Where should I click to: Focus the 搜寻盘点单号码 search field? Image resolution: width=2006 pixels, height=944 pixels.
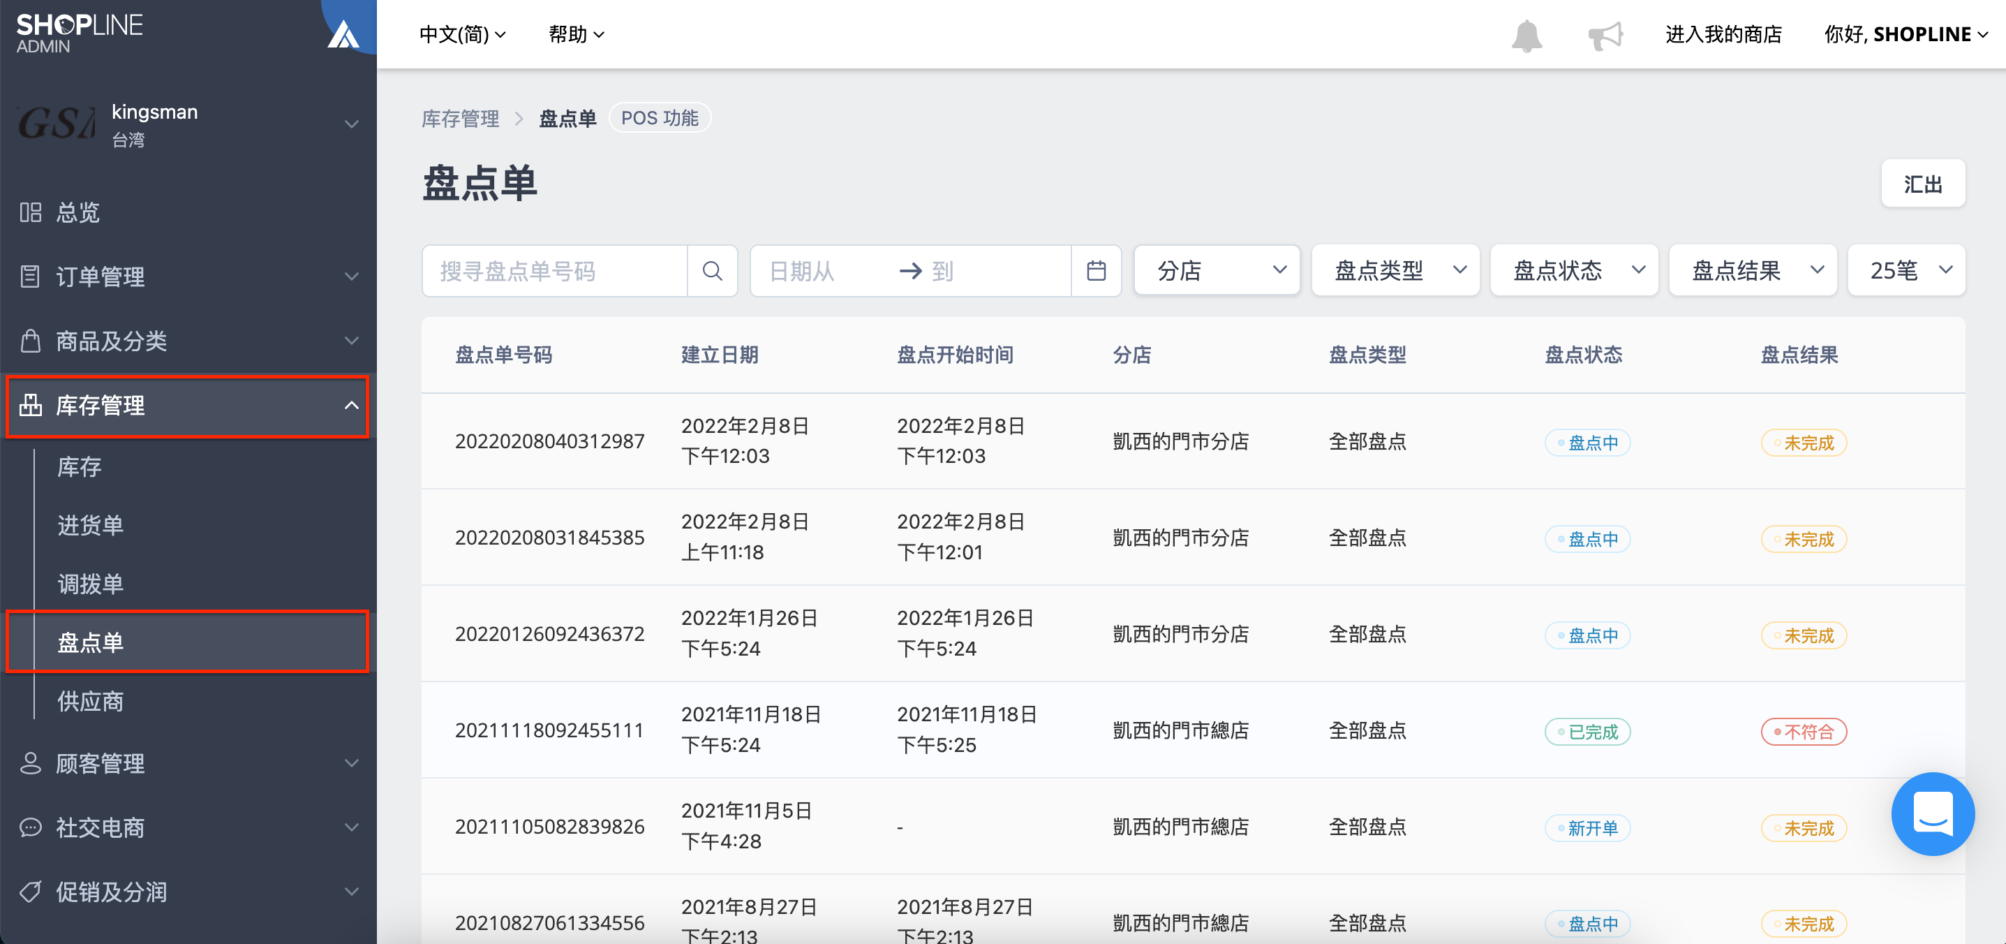click(554, 271)
